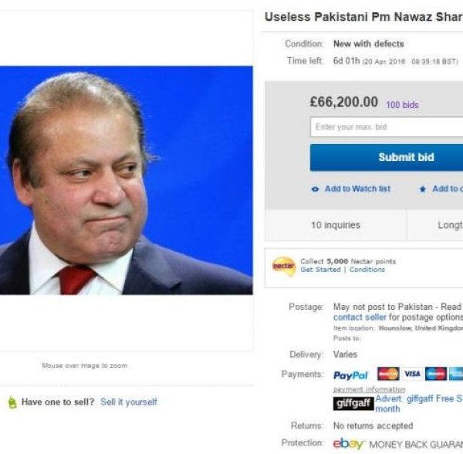The height and width of the screenshot is (454, 463).
Task: Click the Submit bid button
Action: pos(387,157)
